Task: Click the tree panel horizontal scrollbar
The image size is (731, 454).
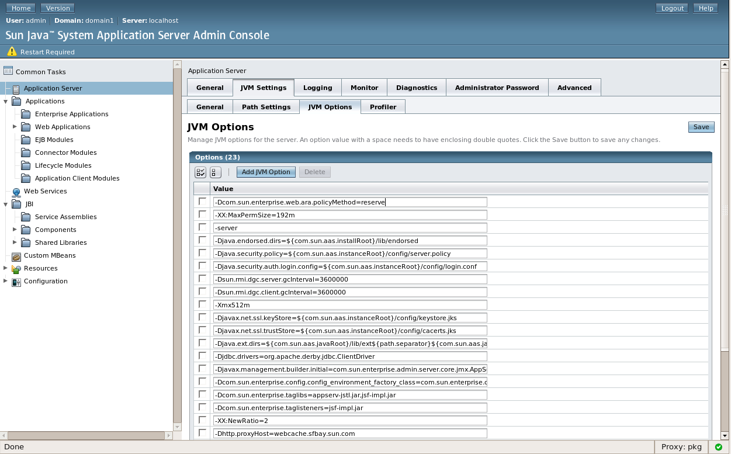Action: [x=87, y=435]
